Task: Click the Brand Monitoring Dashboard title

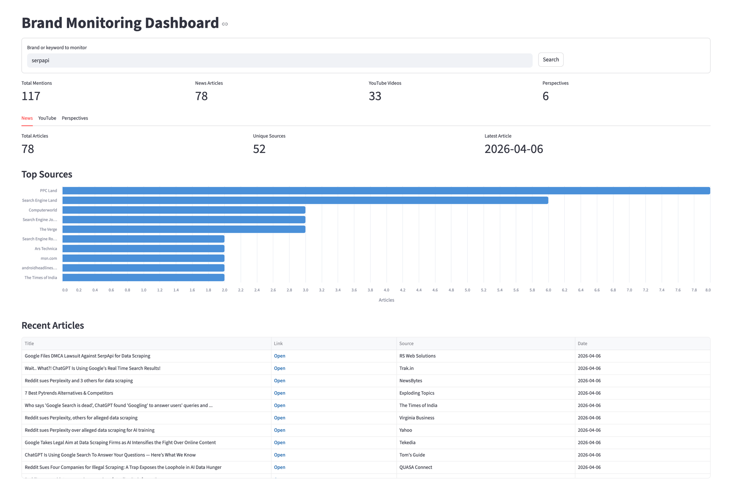Action: [x=120, y=23]
